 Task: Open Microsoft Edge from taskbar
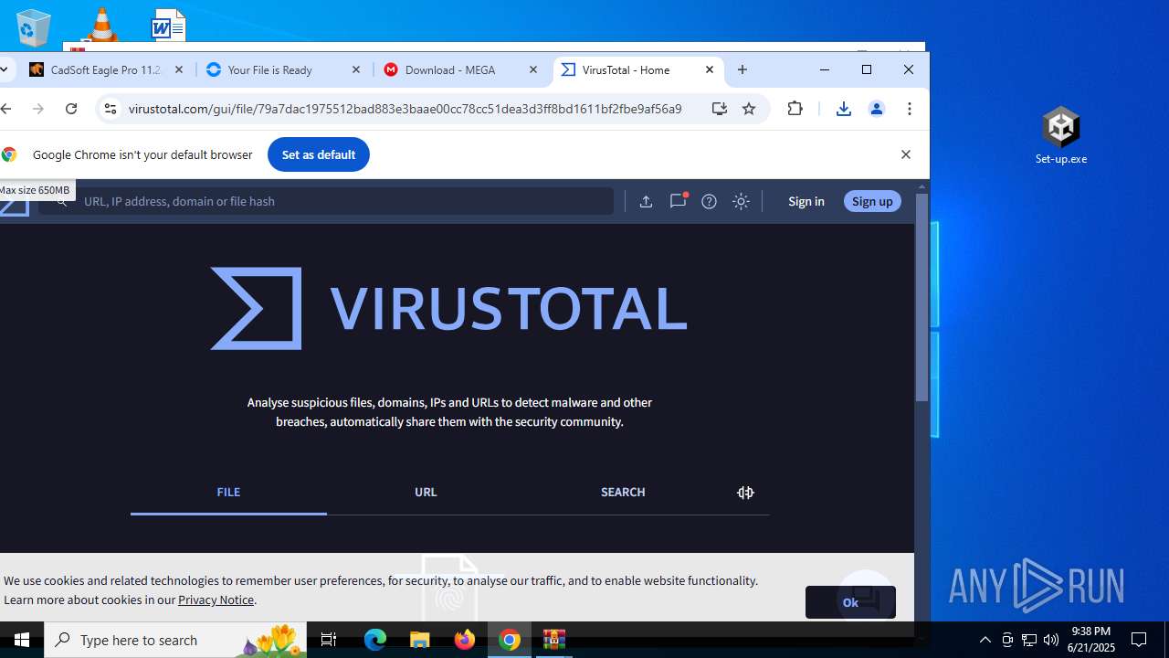(375, 640)
